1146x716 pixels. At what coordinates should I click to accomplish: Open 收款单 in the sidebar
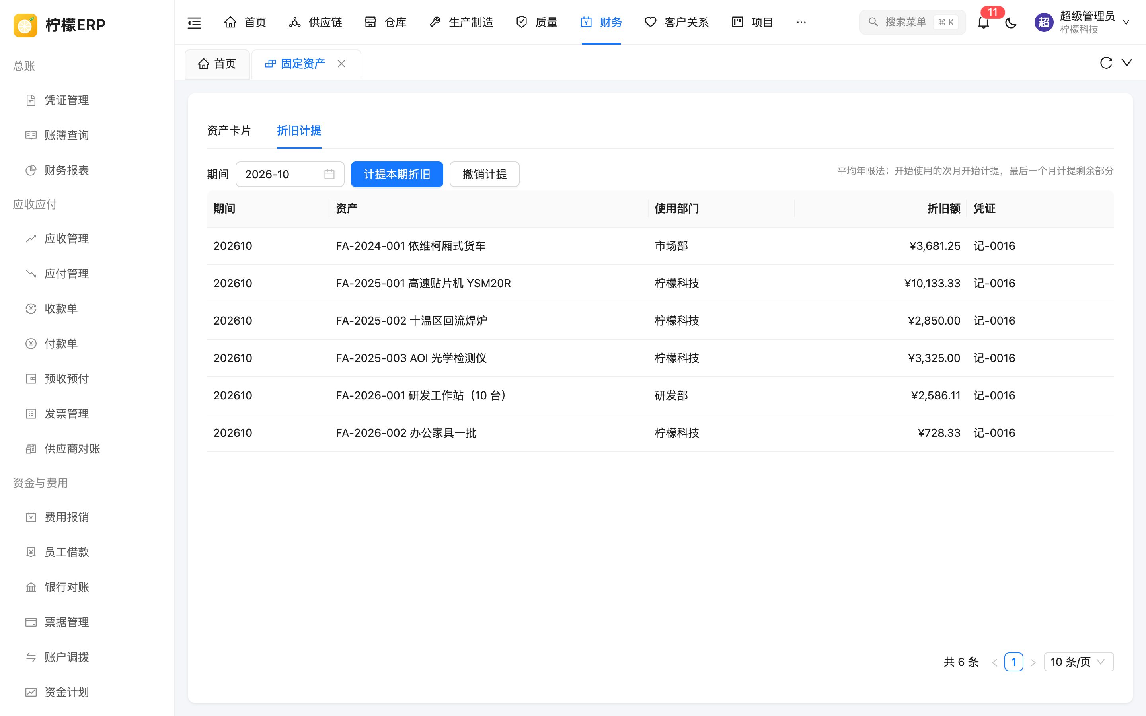(61, 309)
